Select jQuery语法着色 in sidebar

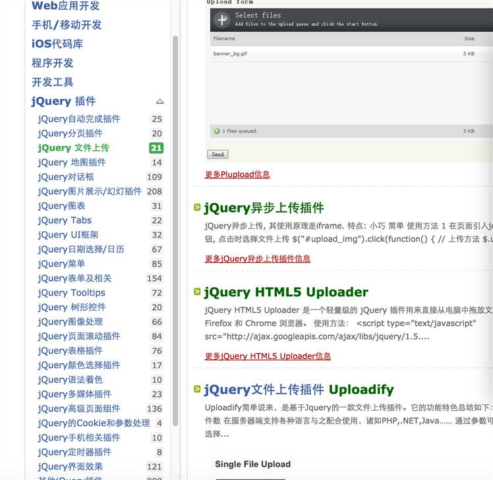[70, 379]
